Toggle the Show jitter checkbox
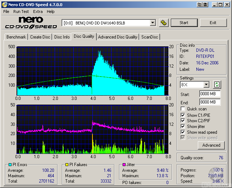The height and width of the screenshot is (188, 232). [183, 127]
